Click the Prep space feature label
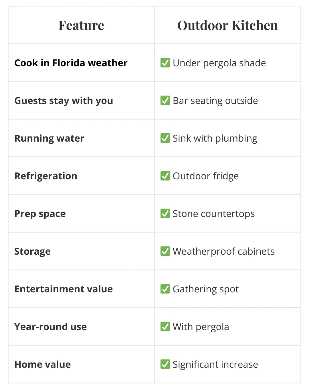Image resolution: width=309 pixels, height=392 pixels. [40, 214]
